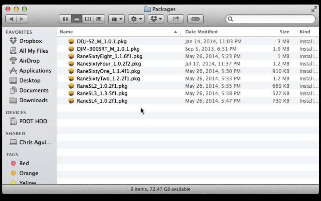Screen dimensions: 321x201
Task: Click the 910 KB size value
Action: pos(281,71)
